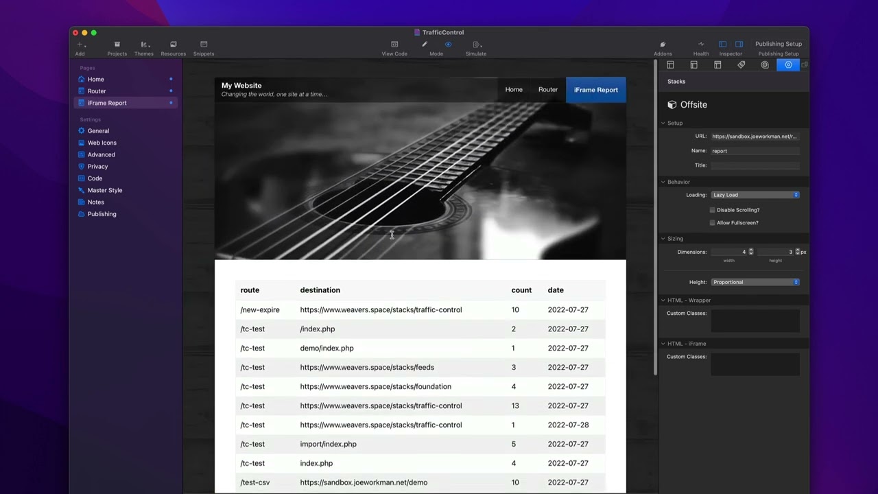
Task: Click the iFrame Custom Classes field
Action: [x=755, y=364]
